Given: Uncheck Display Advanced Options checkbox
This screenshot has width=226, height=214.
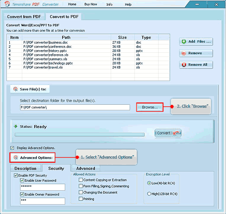Looking at the screenshot, I should 12,148.
